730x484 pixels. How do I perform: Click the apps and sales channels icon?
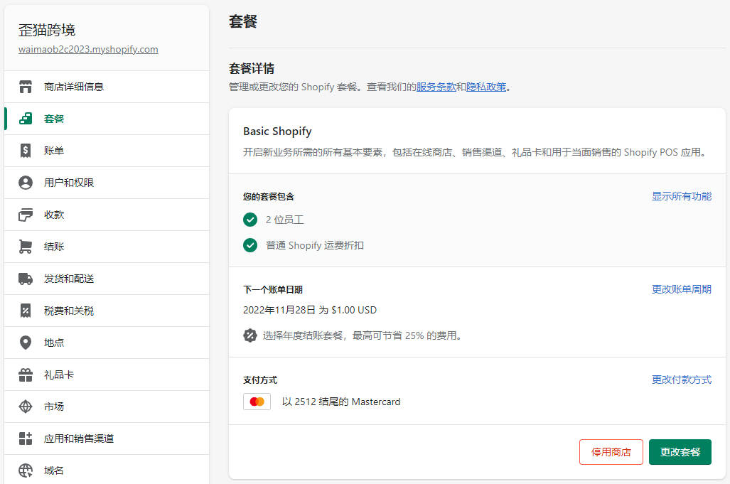(26, 439)
